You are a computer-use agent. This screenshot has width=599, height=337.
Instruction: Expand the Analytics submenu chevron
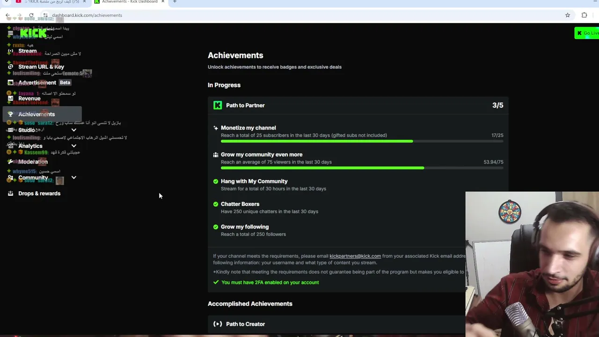73,146
